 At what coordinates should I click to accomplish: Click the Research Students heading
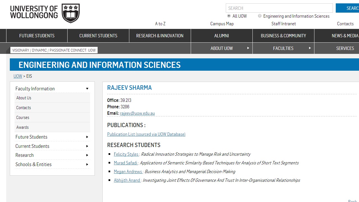[x=134, y=145]
